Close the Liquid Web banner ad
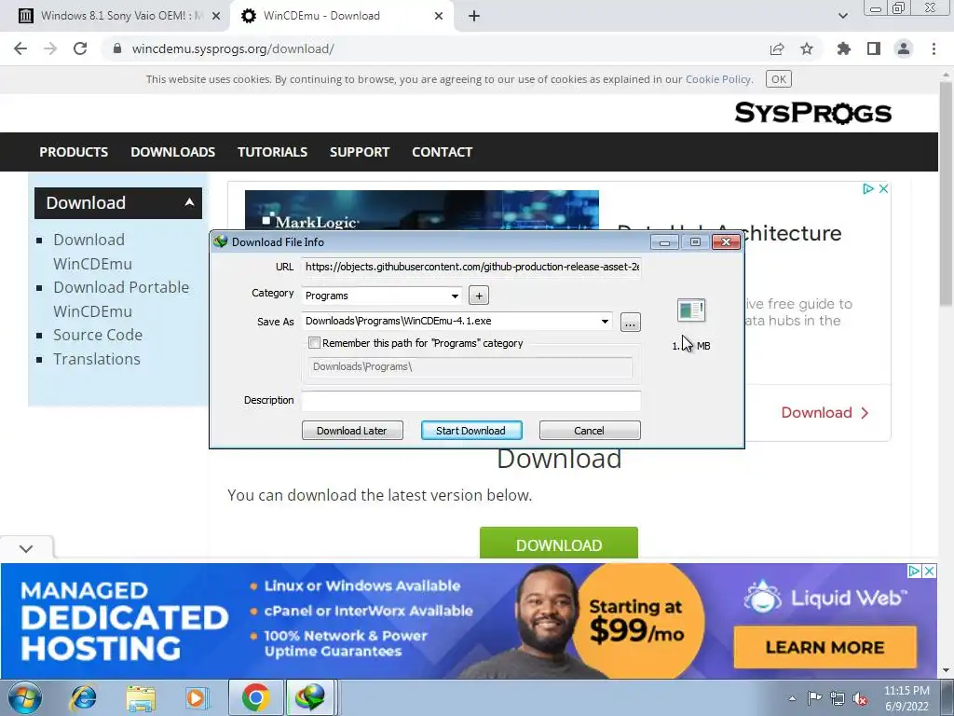This screenshot has width=954, height=716. pyautogui.click(x=929, y=571)
